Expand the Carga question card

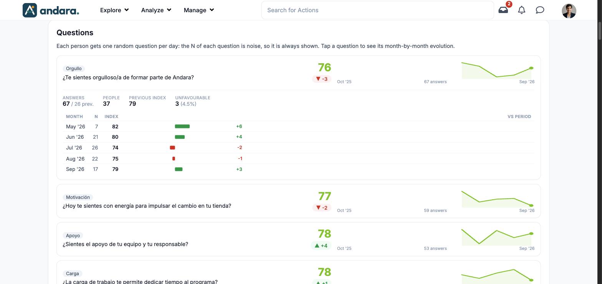[299, 273]
